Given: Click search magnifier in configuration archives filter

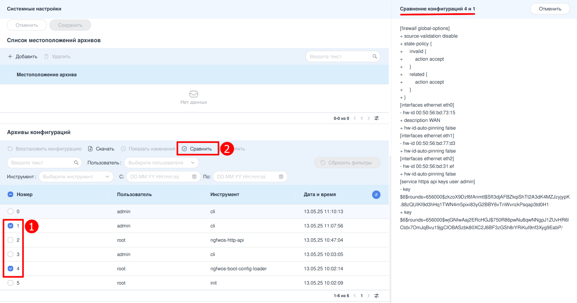Looking at the screenshot, I should click(76, 163).
